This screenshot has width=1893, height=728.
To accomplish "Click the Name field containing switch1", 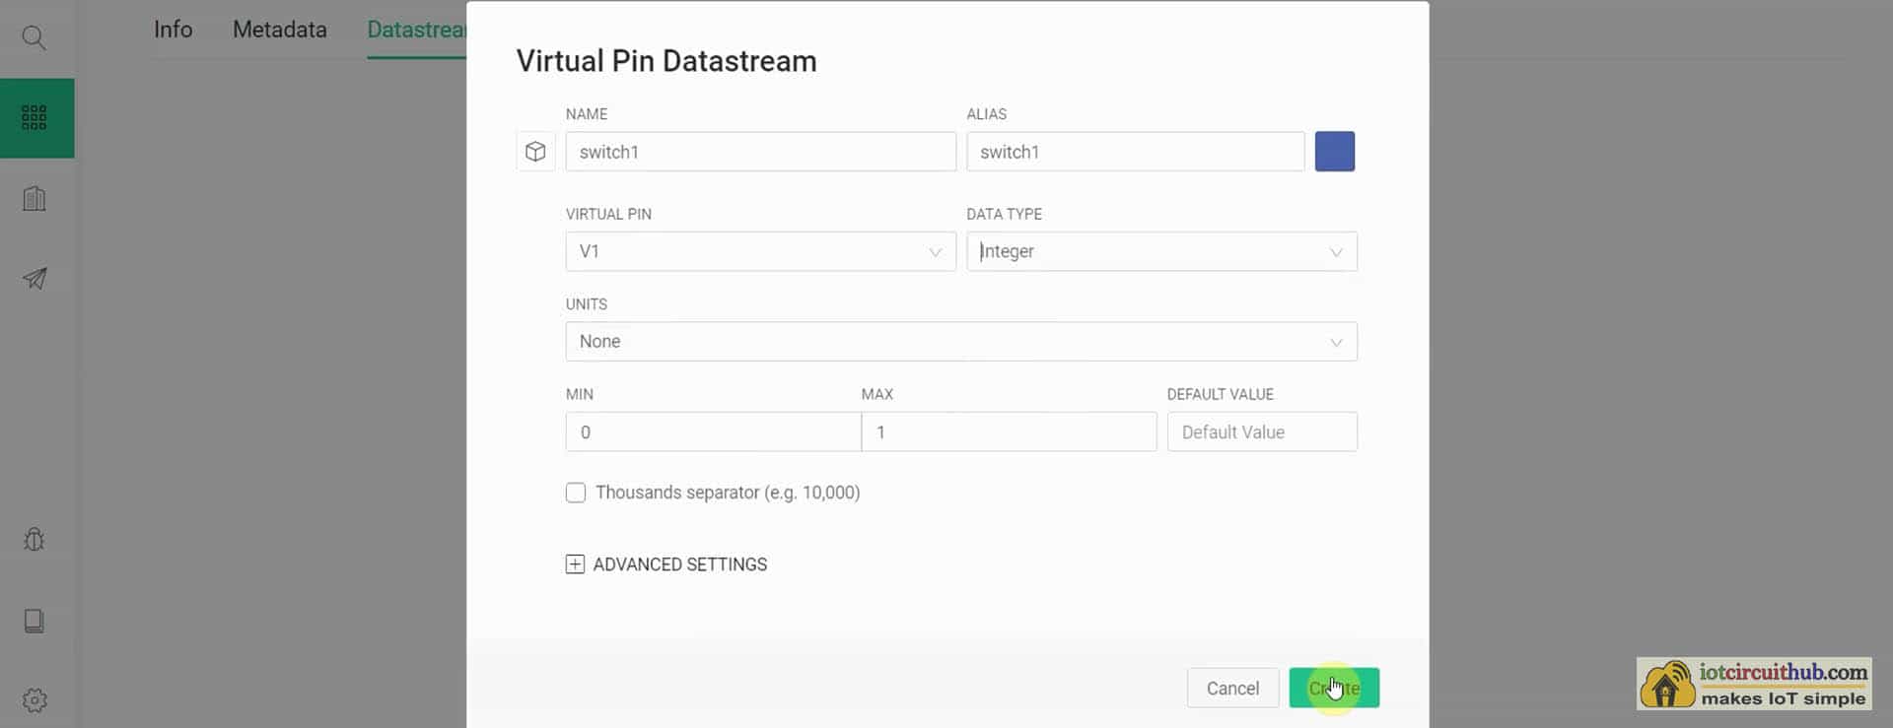I will (x=760, y=152).
